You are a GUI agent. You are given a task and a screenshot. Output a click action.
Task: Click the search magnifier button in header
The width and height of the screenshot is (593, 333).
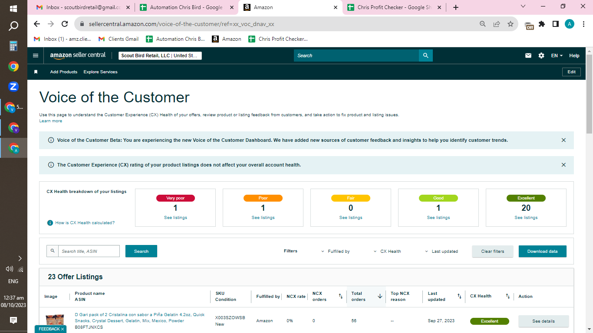pos(426,55)
